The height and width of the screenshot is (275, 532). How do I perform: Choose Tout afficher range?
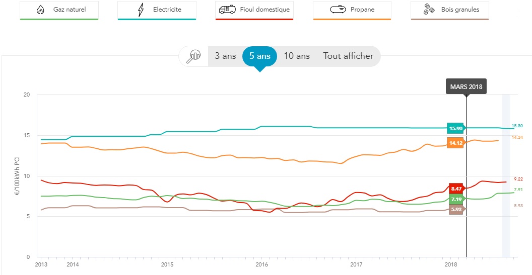348,56
